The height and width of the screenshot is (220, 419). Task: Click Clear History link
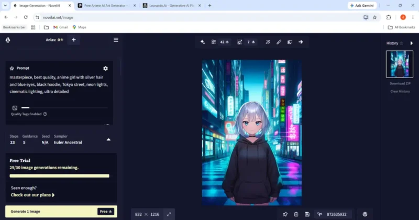click(x=400, y=92)
